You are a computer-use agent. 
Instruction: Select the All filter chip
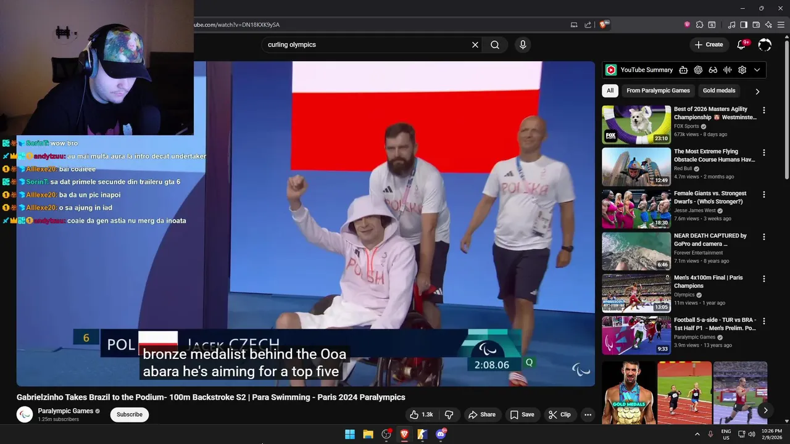(610, 91)
